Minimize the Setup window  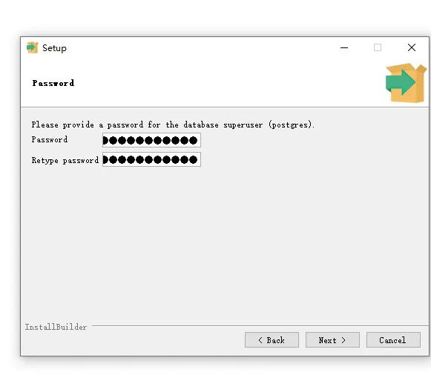click(x=344, y=47)
